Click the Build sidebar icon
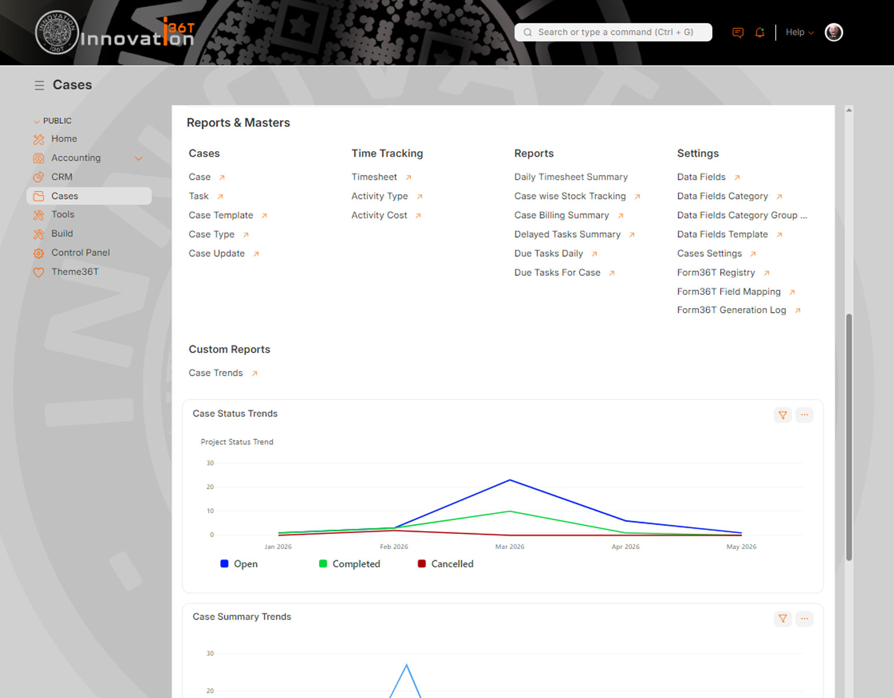 pos(39,234)
